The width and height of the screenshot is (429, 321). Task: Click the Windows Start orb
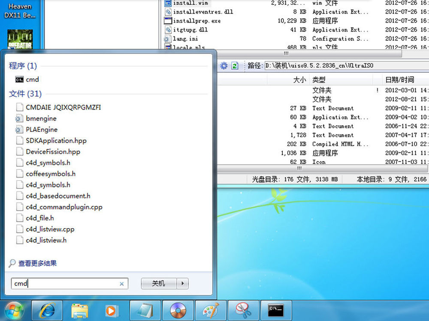pyautogui.click(x=14, y=311)
